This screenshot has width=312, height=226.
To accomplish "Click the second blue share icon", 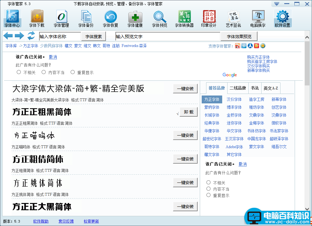I will (244, 46).
